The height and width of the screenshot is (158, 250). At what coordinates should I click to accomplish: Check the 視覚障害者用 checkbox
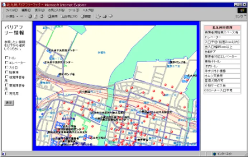tap(7, 77)
